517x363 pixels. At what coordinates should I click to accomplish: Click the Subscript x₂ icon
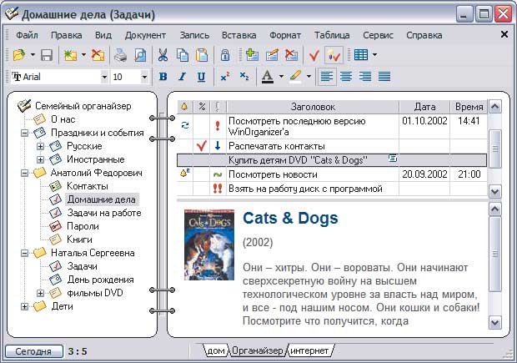pos(244,77)
